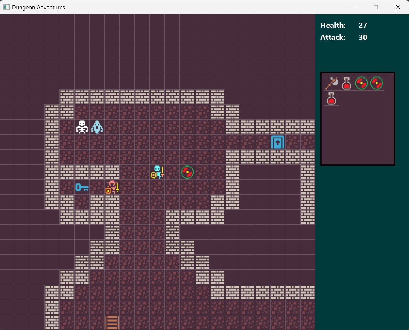
Task: Click the Dungeon Adventures title bar app icon
Action: click(x=6, y=7)
